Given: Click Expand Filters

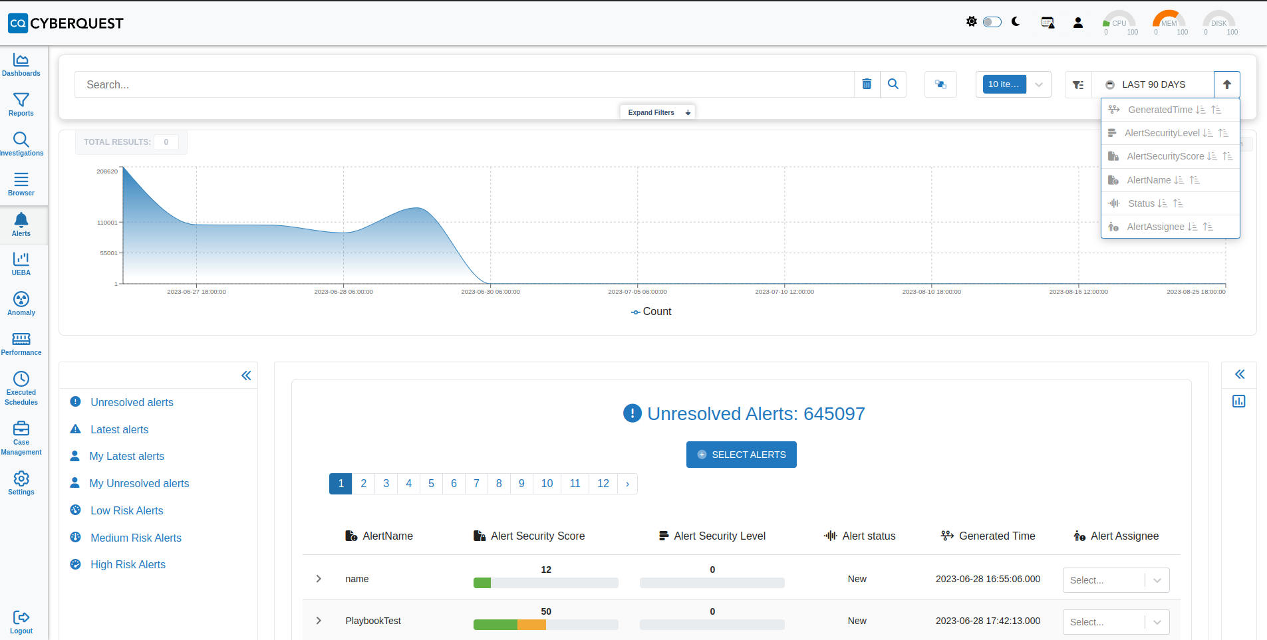Looking at the screenshot, I should 658,112.
